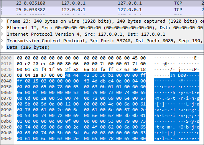
Task: Click TCP protocol cell of packet 25
Action: pyautogui.click(x=178, y=10)
